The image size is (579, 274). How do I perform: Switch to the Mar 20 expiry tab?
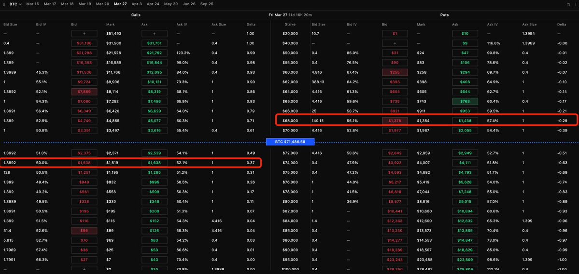click(102, 4)
